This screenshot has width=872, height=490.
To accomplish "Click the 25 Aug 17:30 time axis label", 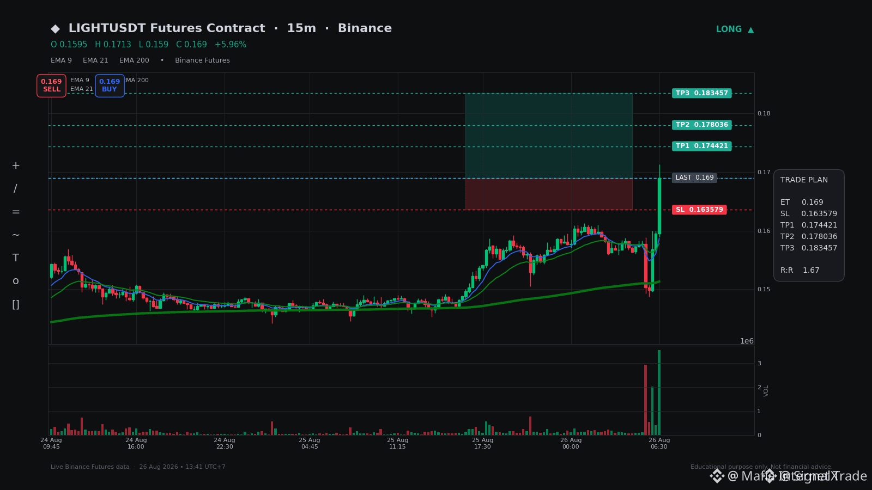I will (x=483, y=444).
